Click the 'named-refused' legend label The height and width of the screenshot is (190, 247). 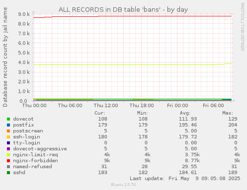pyautogui.click(x=32, y=167)
